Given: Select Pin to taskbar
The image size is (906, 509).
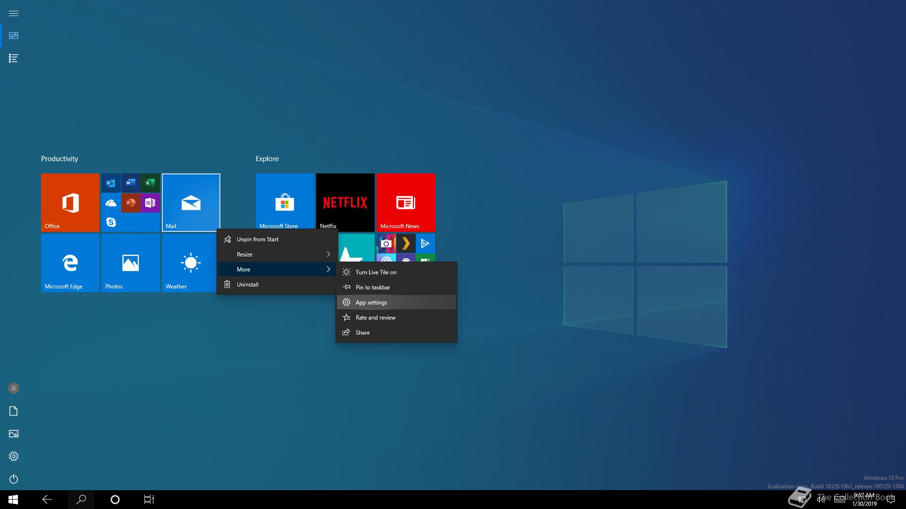Looking at the screenshot, I should (x=396, y=287).
